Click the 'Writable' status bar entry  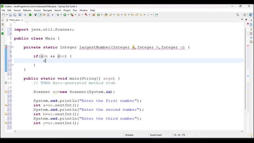(129, 135)
